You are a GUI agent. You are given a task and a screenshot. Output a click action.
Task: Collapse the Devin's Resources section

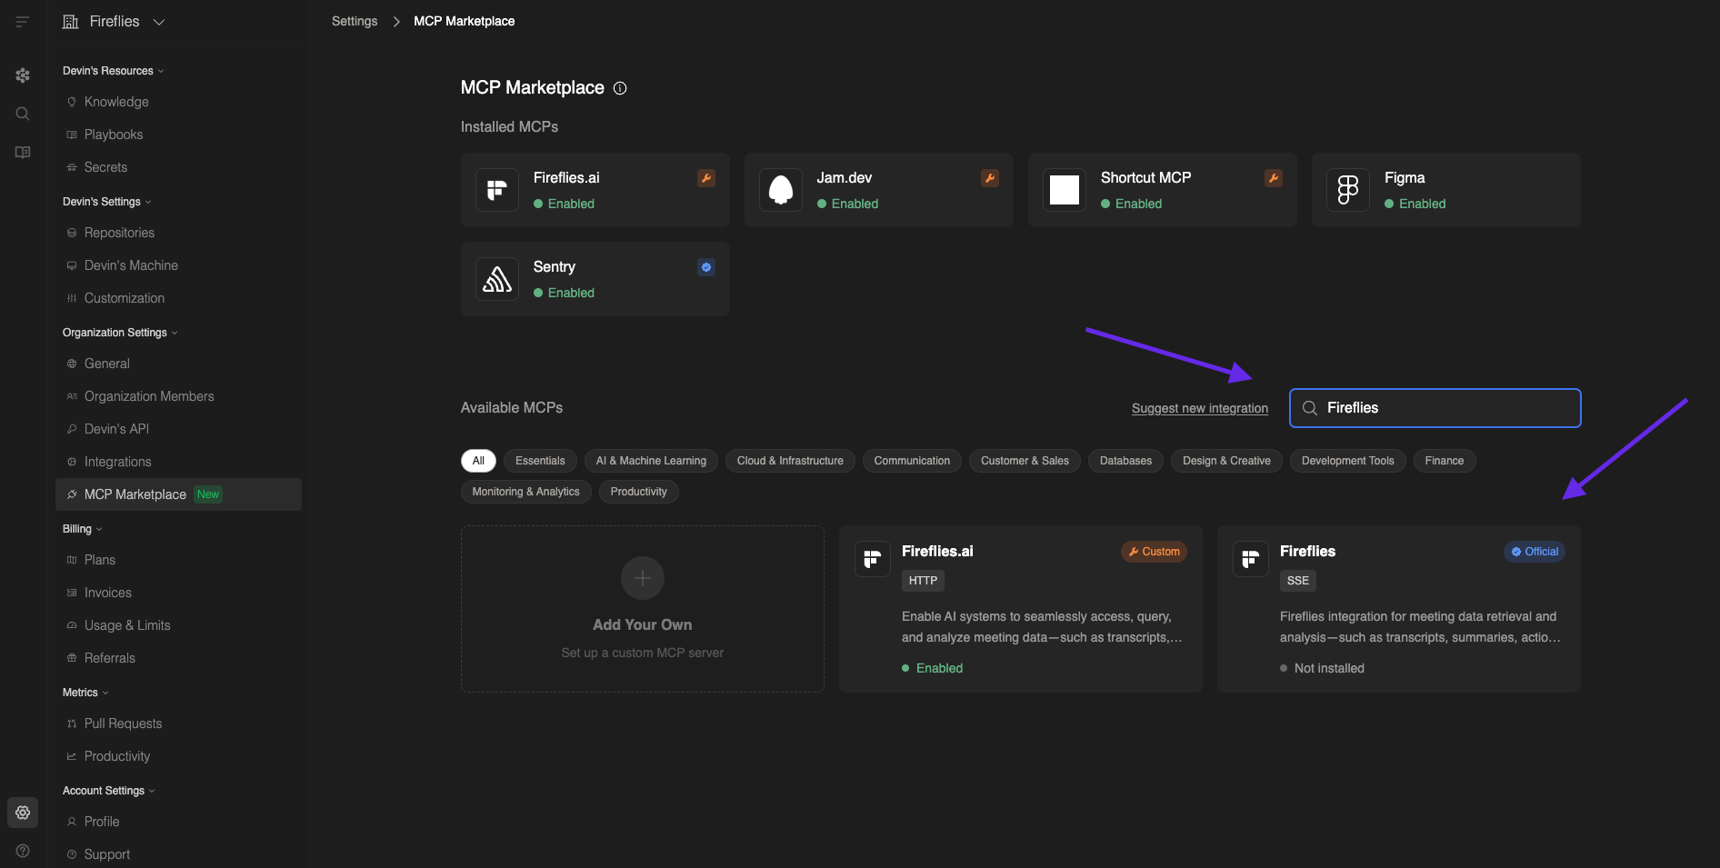pos(114,71)
